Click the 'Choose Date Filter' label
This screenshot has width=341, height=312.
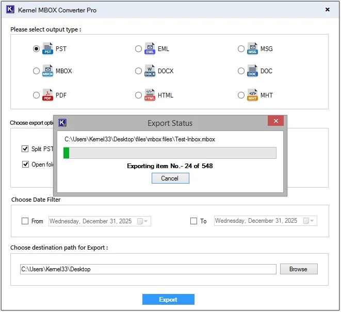[x=36, y=200]
